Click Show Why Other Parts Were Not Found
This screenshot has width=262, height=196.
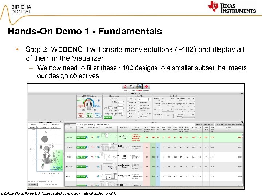(229, 124)
